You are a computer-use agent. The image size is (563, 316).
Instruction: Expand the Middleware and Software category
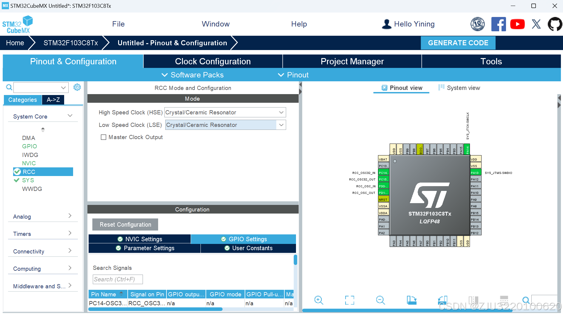point(43,286)
